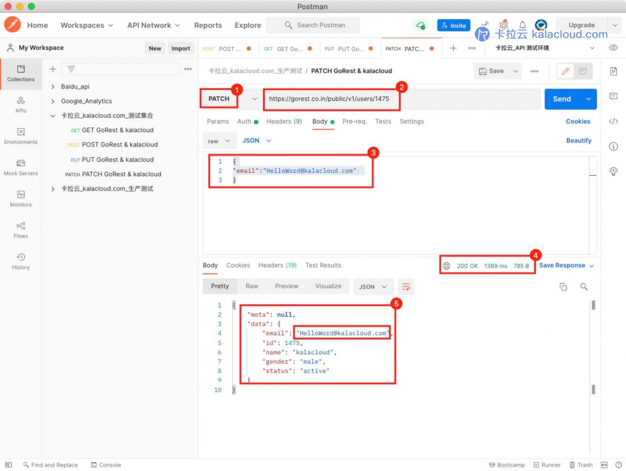
Task: Click the environment quick look eye icon
Action: (613, 48)
